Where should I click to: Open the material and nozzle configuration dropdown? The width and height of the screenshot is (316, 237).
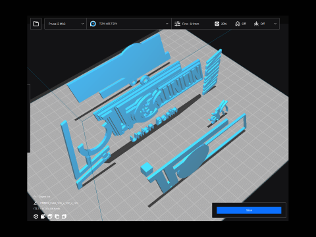[129, 24]
